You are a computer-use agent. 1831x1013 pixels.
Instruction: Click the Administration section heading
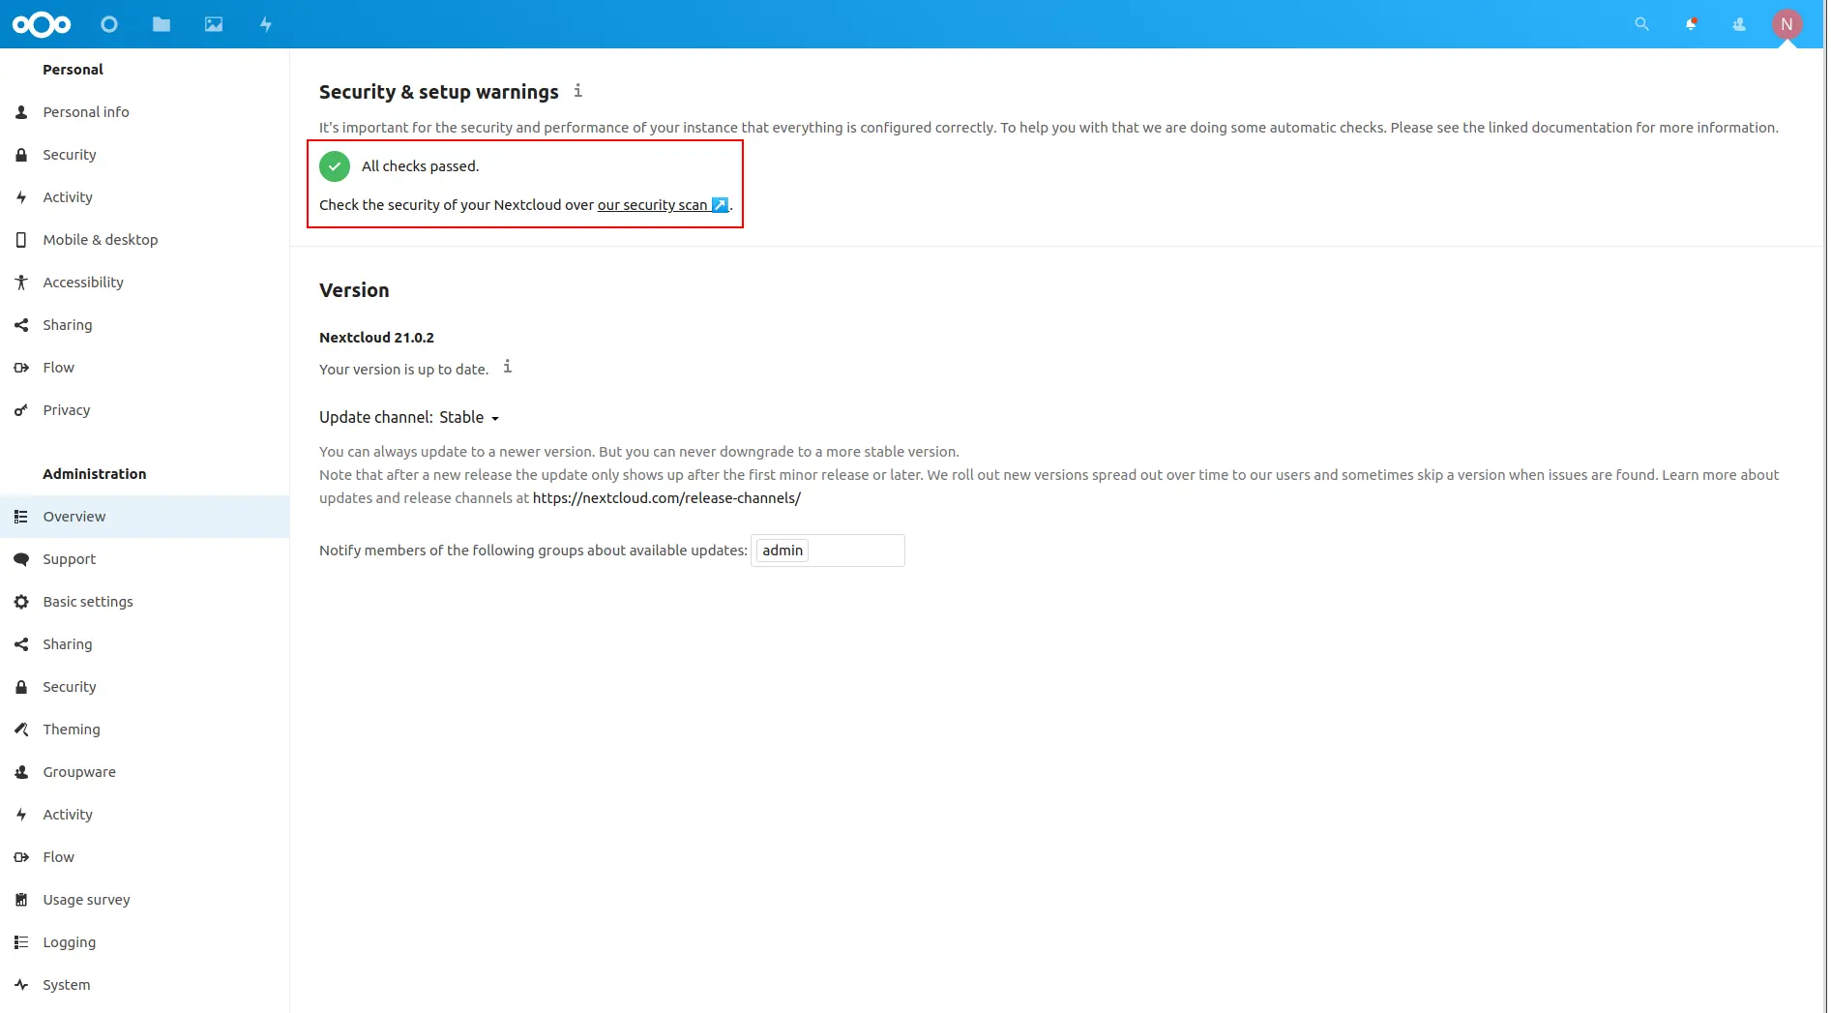coord(95,474)
